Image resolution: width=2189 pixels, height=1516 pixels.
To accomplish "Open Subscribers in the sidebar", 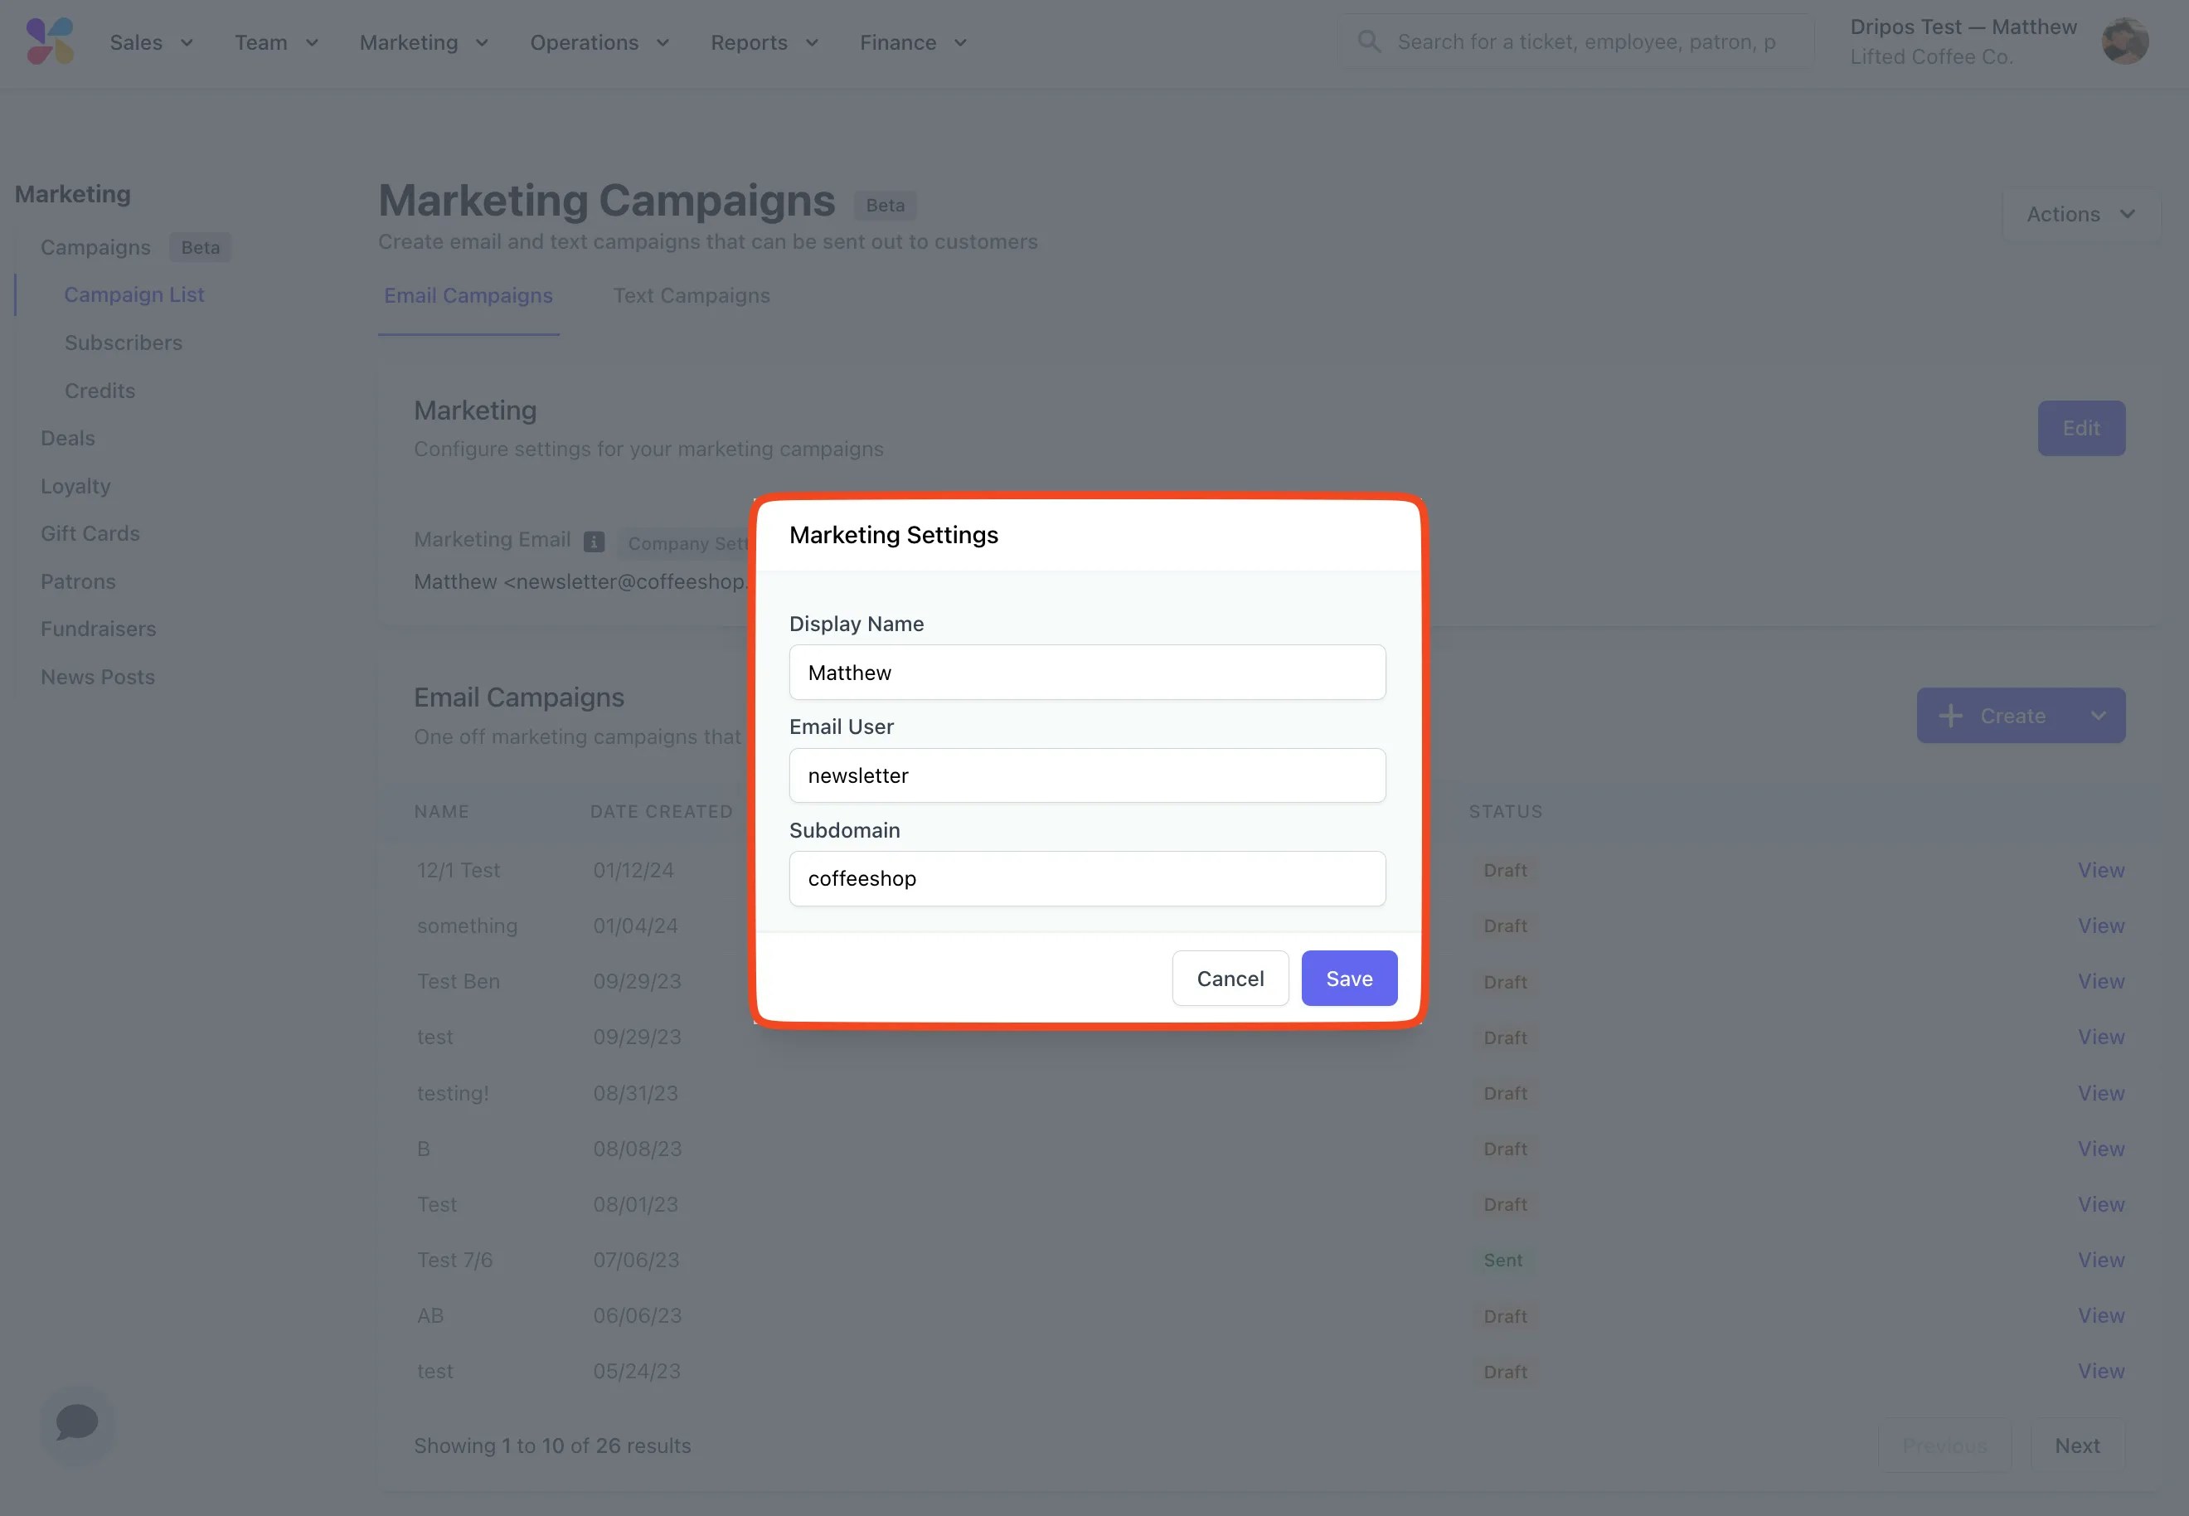I will (124, 343).
